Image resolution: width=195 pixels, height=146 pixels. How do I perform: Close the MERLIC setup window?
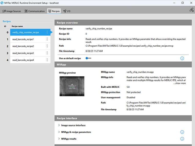191,3
